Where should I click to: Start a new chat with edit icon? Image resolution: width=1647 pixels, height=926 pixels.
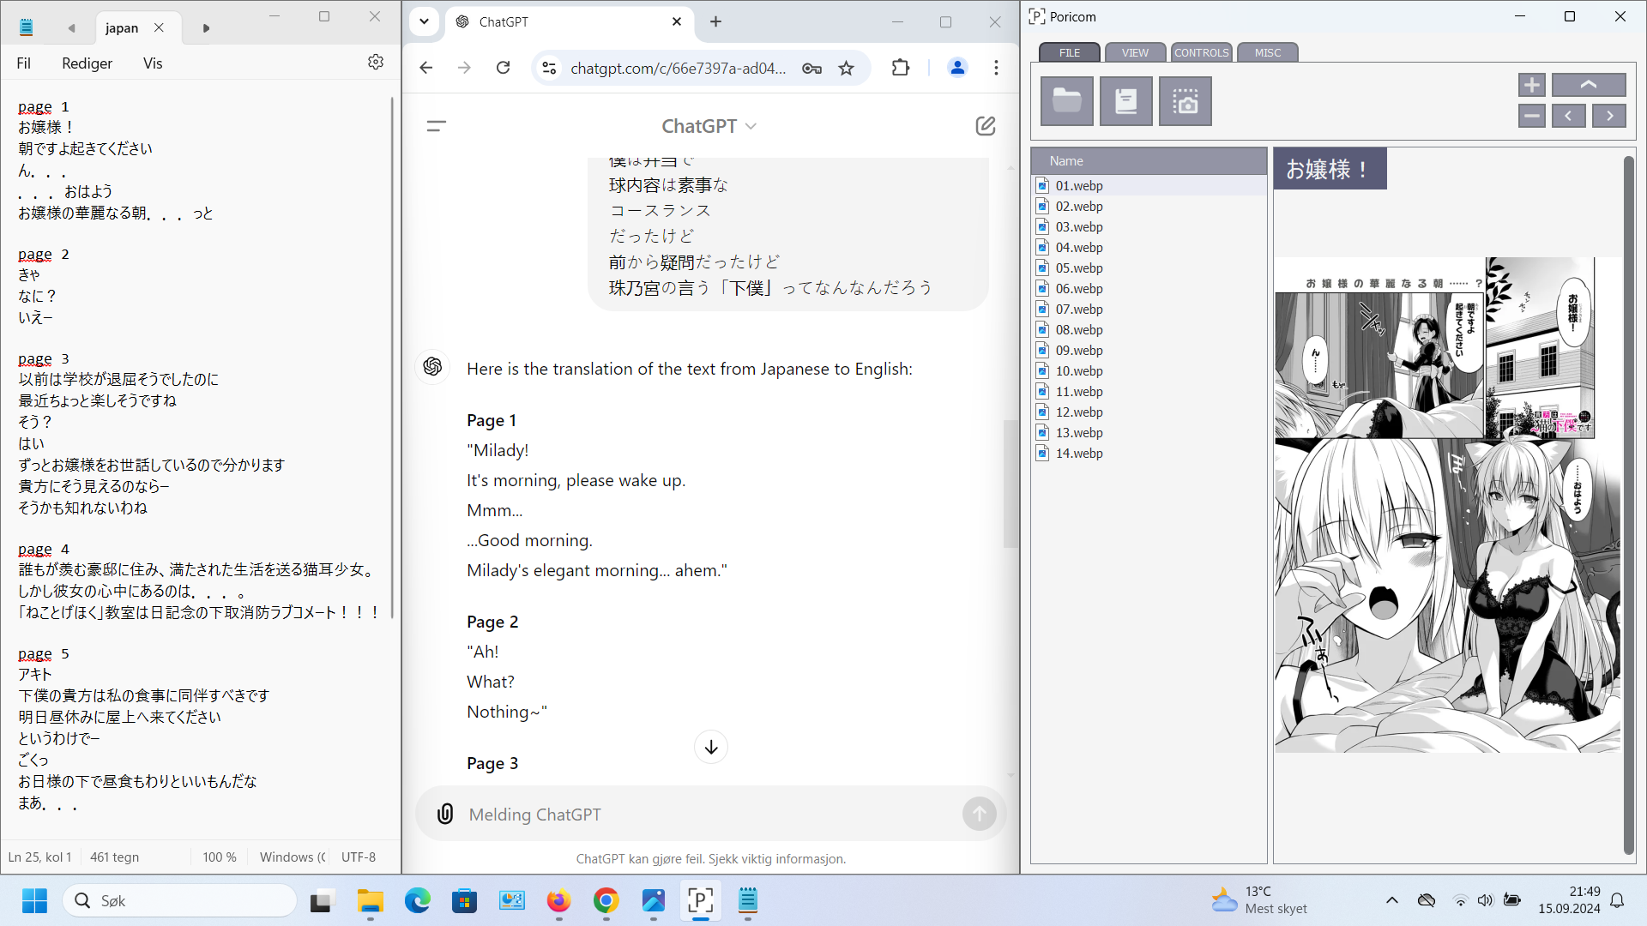986,126
